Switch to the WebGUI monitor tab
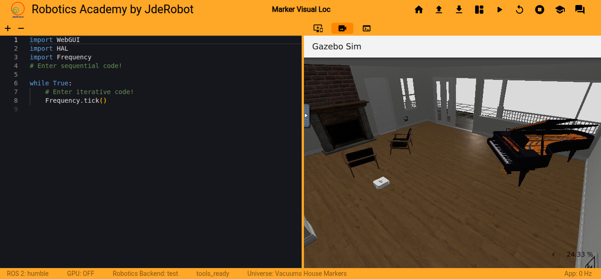 [318, 28]
